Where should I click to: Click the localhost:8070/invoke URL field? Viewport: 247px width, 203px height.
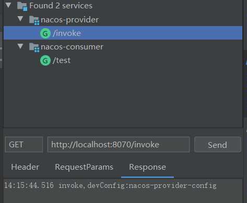coord(119,145)
